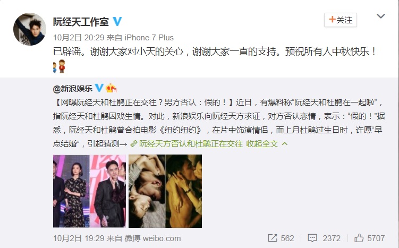Click the blue verified badge beside 阮经天工作室
The image size is (399, 248).
[117, 22]
